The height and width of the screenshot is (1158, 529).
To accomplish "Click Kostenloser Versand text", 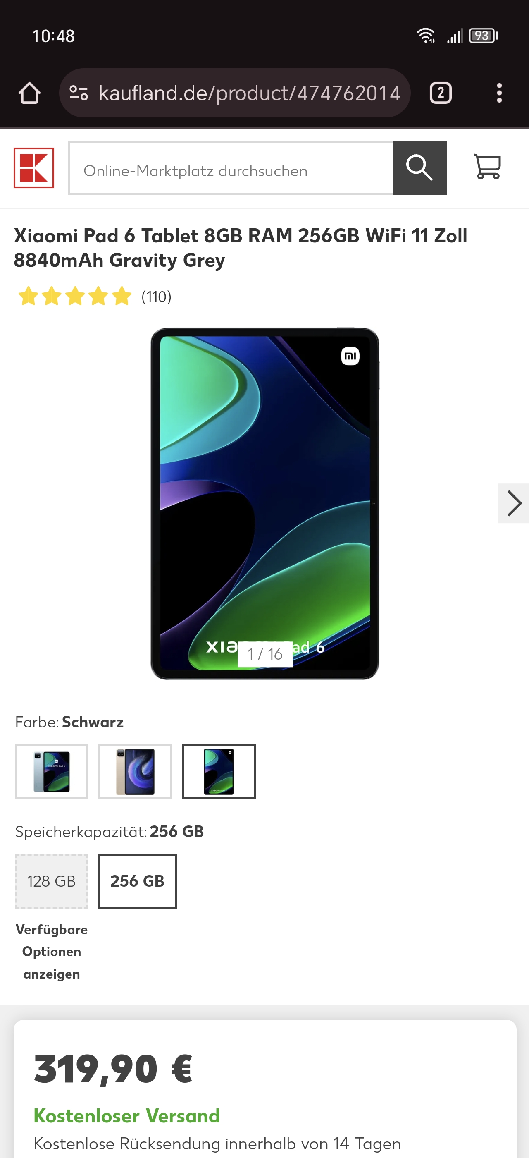I will click(126, 1116).
